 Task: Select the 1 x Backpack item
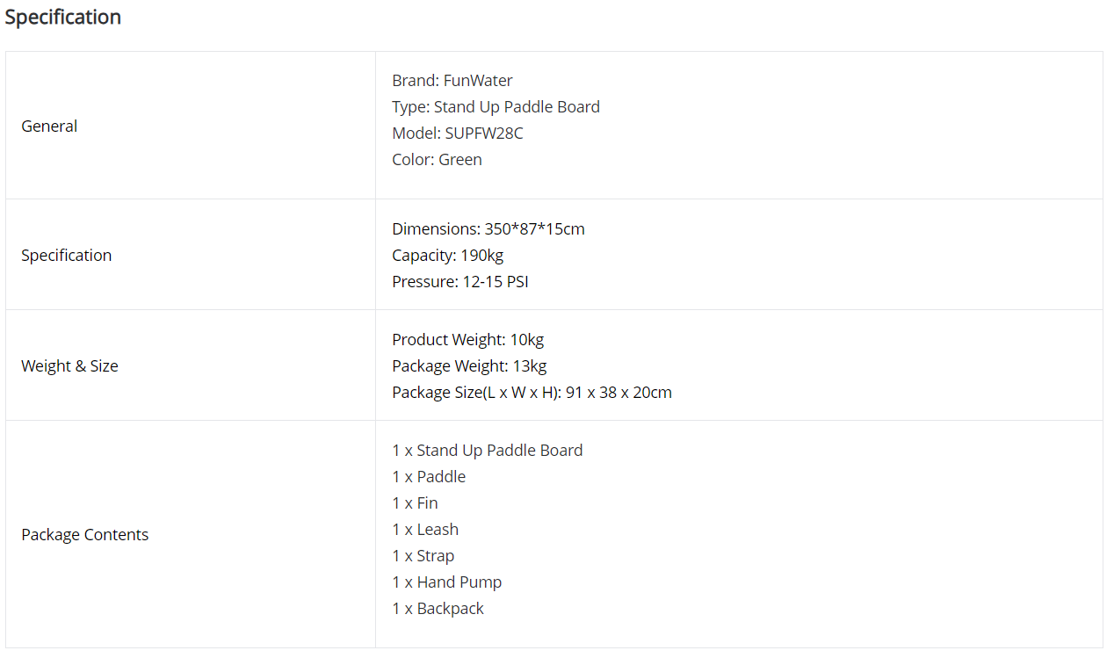click(438, 608)
